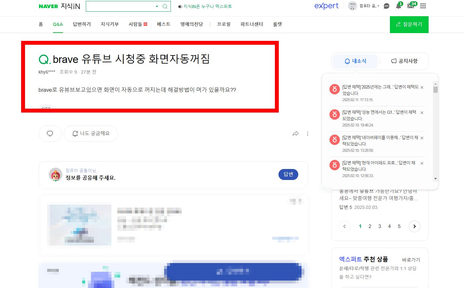Expand the 컴퓨터 곰 account dropdown

pos(369,6)
